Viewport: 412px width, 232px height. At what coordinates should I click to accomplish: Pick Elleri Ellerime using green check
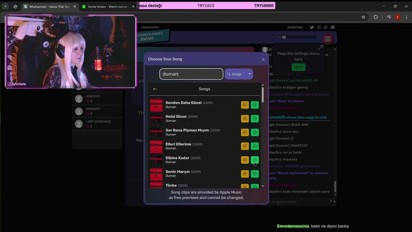click(x=255, y=146)
